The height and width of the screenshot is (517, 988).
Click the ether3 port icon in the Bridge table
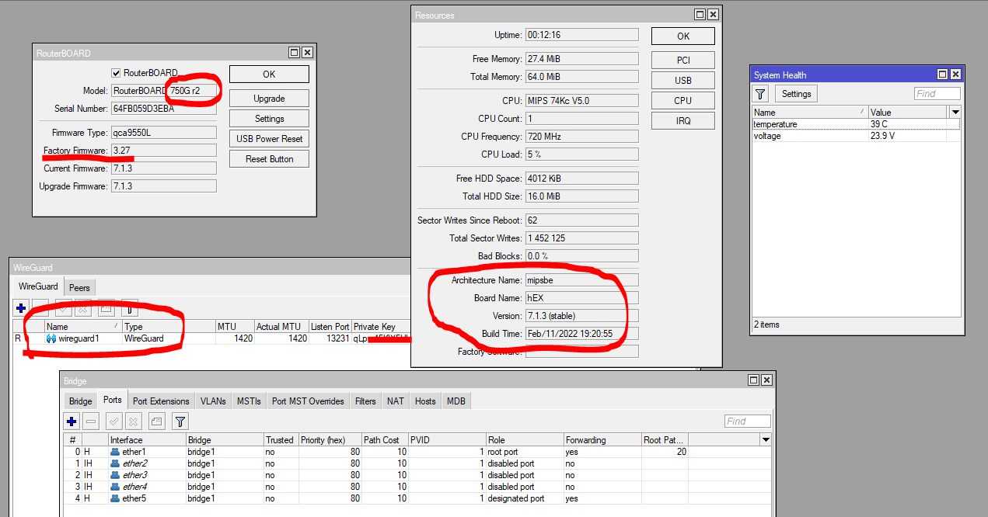[115, 475]
